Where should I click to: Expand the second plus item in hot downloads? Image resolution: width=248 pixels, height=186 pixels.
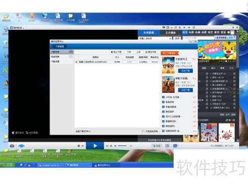[163, 102]
